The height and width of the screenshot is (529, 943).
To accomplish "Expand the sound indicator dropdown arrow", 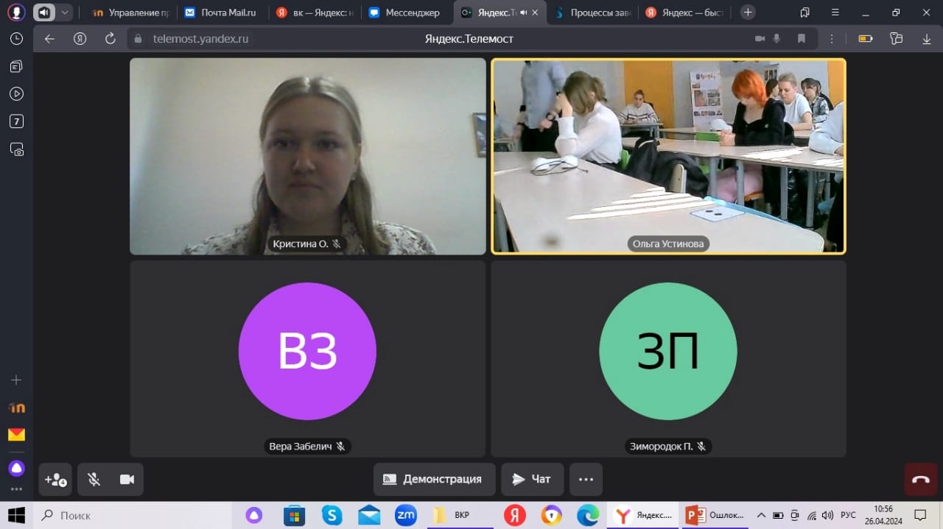I will click(x=65, y=13).
